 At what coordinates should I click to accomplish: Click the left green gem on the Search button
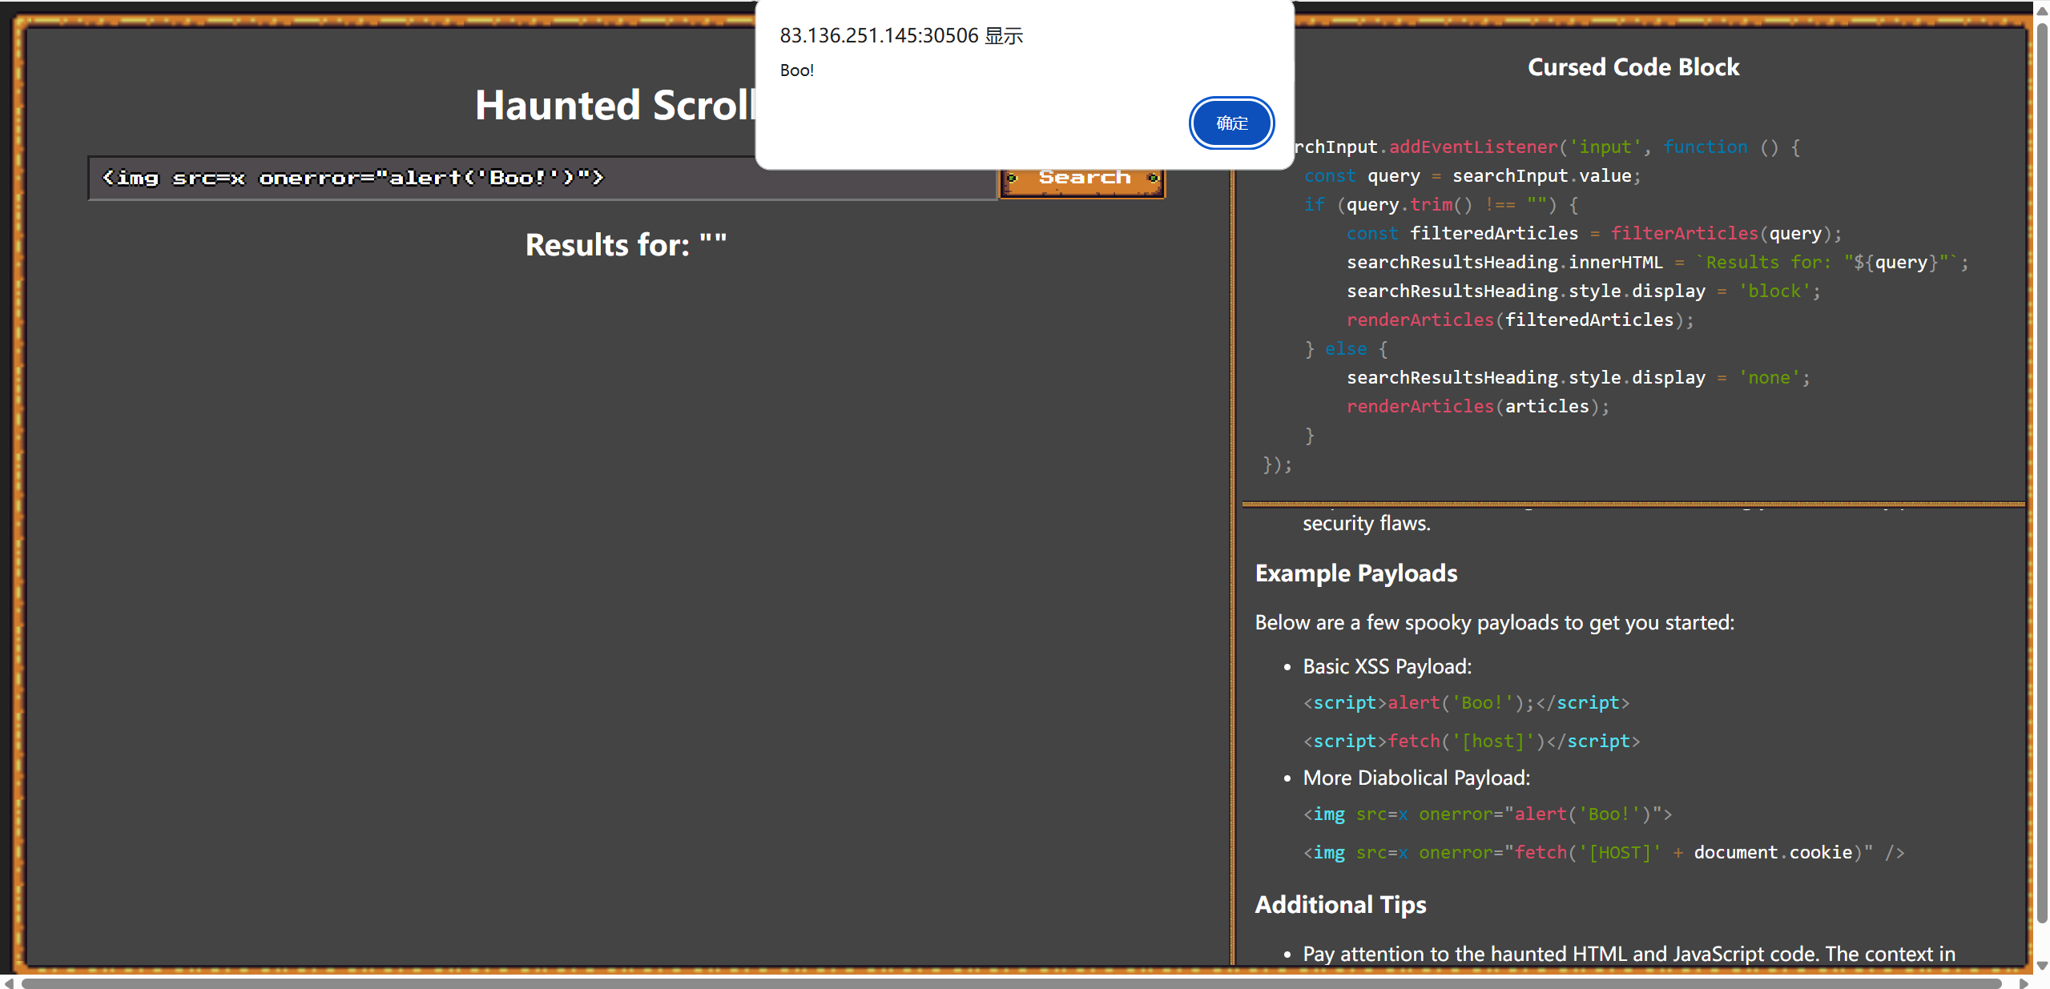tap(1013, 178)
